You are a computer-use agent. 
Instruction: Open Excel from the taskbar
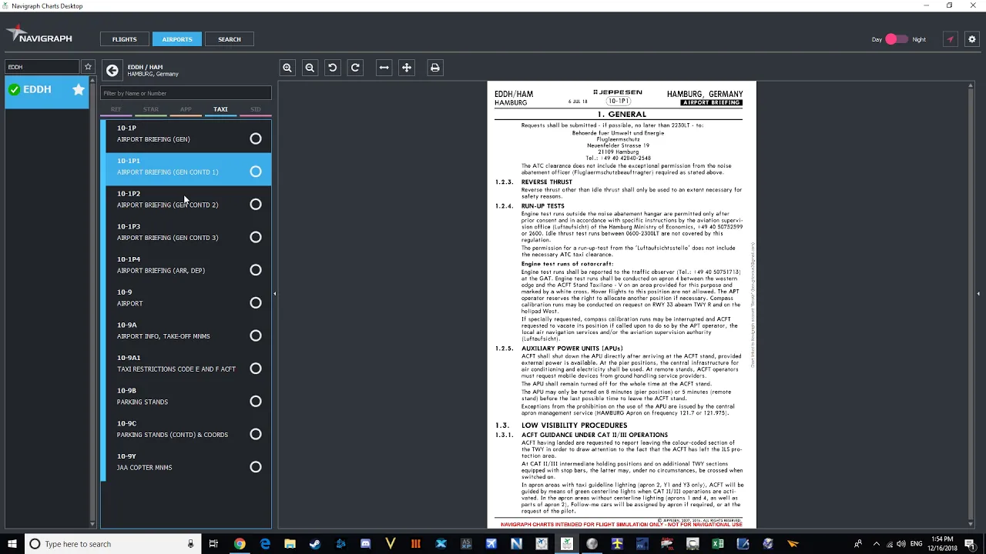click(x=718, y=544)
